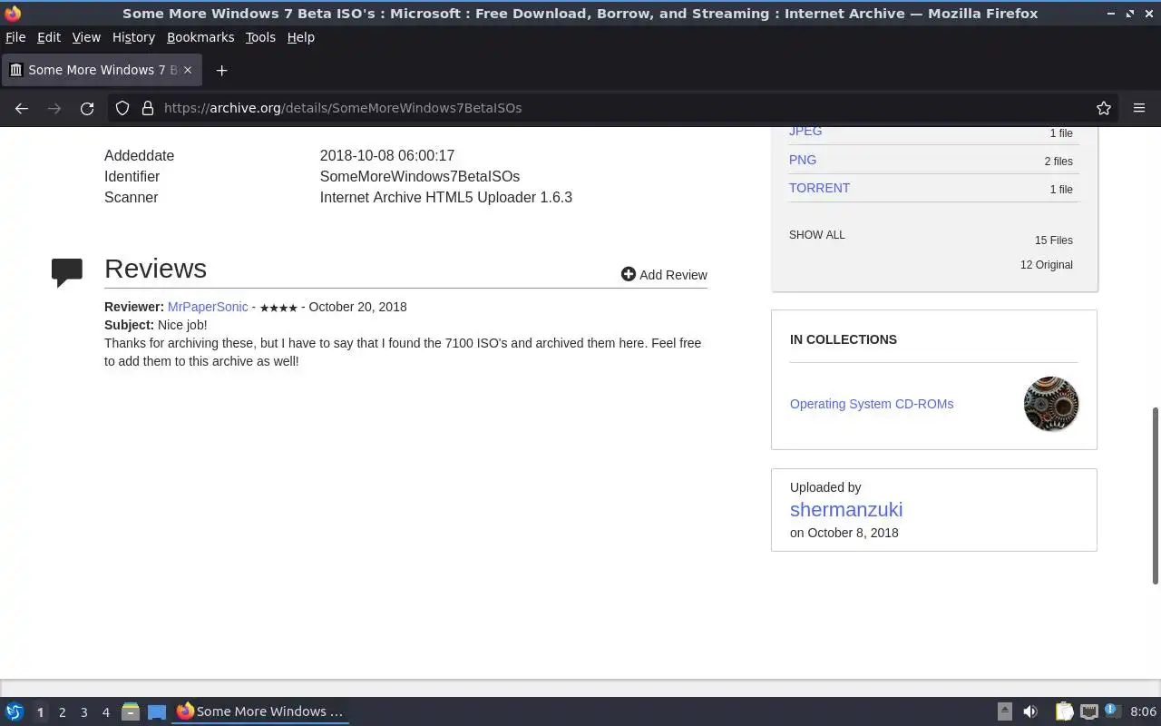Image resolution: width=1161 pixels, height=726 pixels.
Task: Select the Some More Windows 7 tab
Action: 102,70
